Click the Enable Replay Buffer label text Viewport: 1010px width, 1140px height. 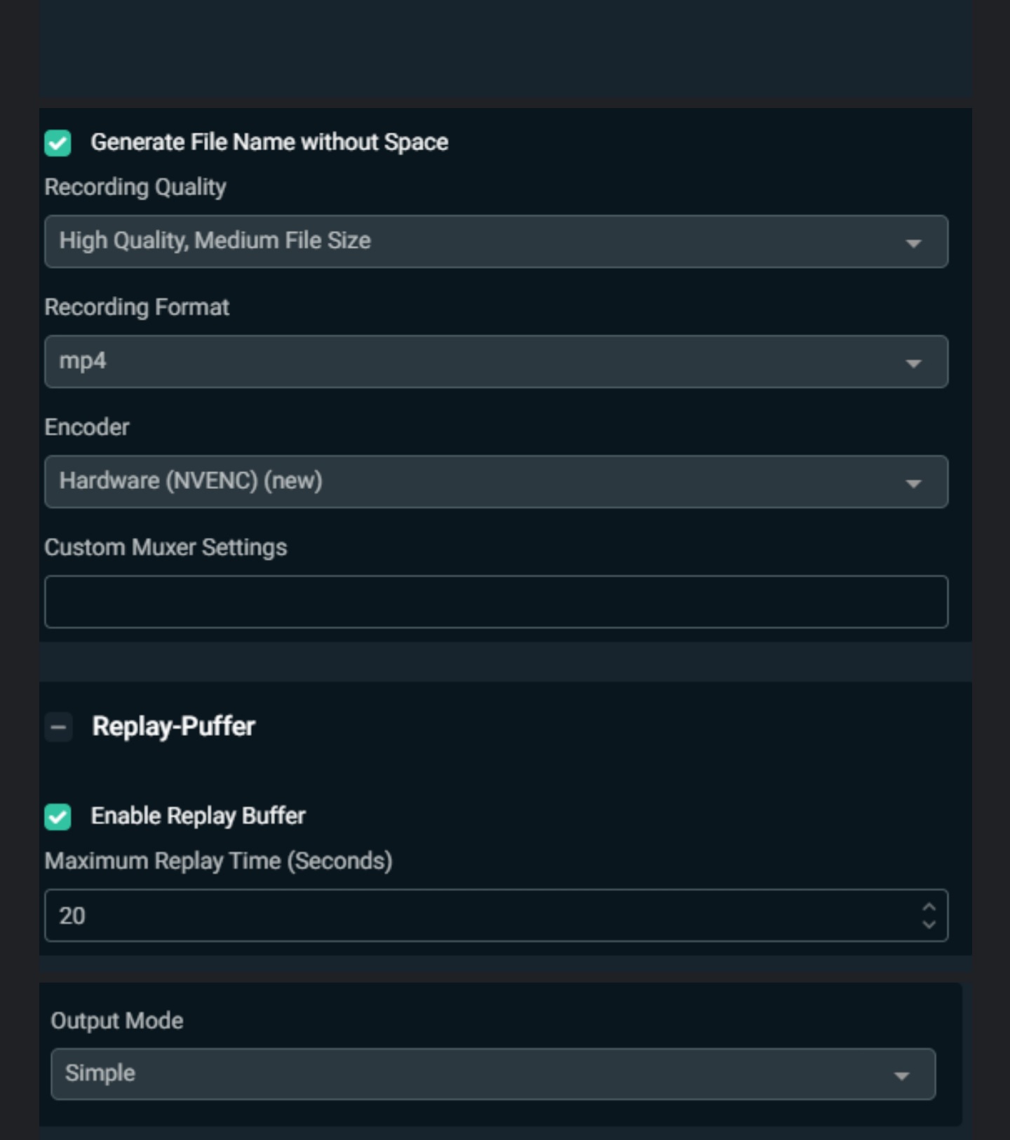point(198,816)
